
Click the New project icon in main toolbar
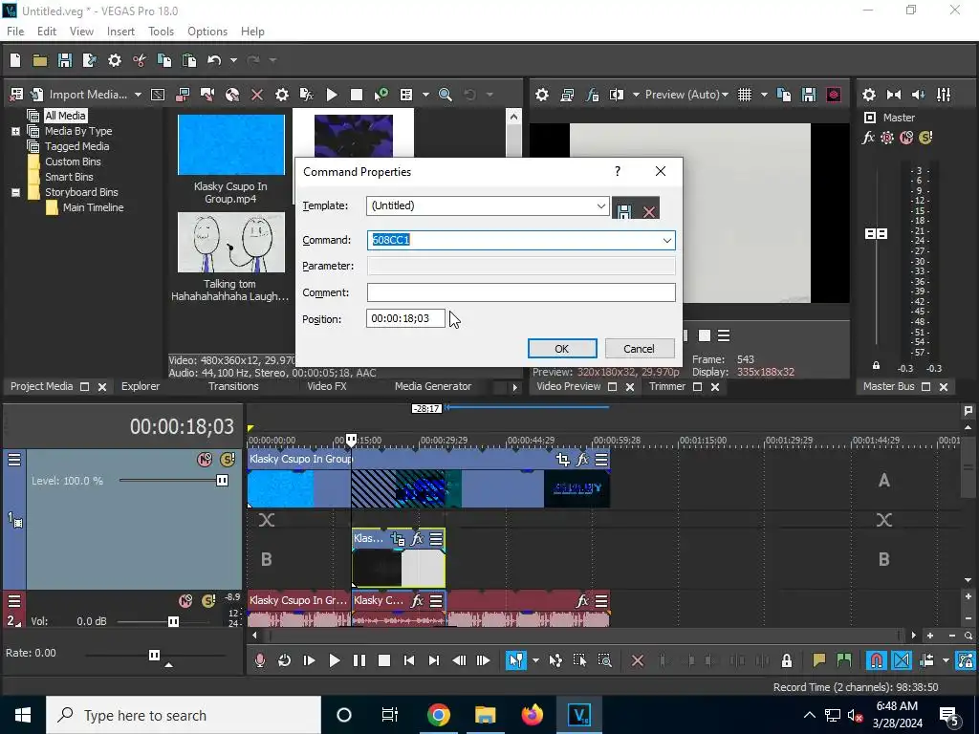15,60
